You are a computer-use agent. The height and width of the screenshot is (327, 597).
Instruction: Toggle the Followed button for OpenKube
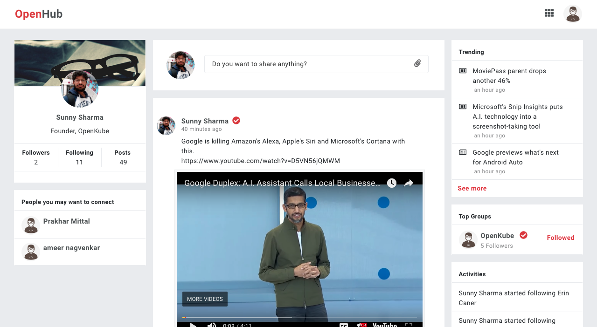561,238
